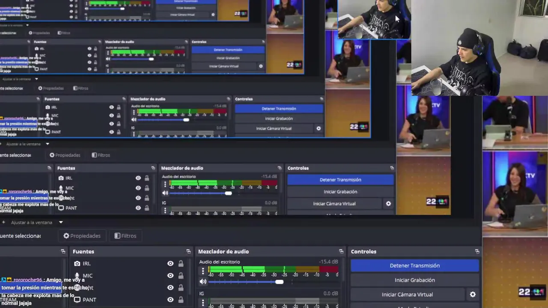
Task: Click '-15.4 dB' reading in largest OBS copy
Action: [328, 262]
